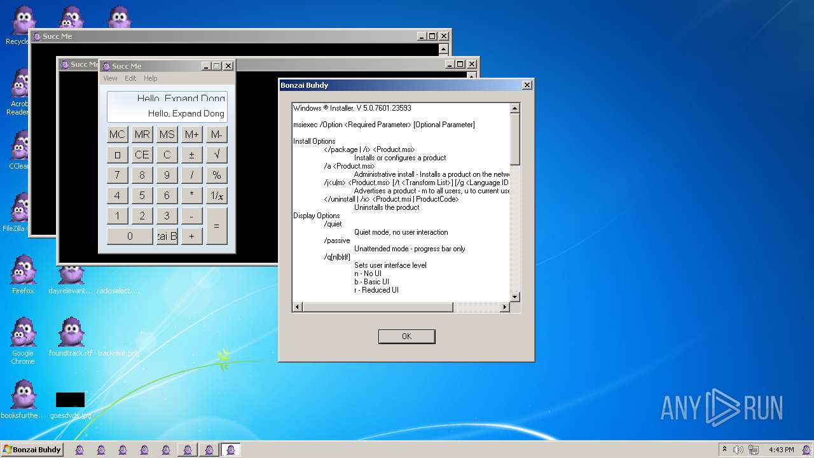Click the calculator plus + key
Viewport: 814px width, 458px height.
(191, 236)
